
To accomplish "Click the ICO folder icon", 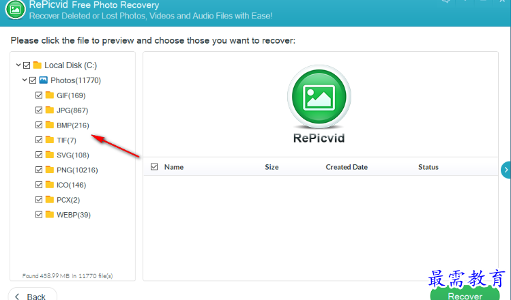I will coord(50,185).
